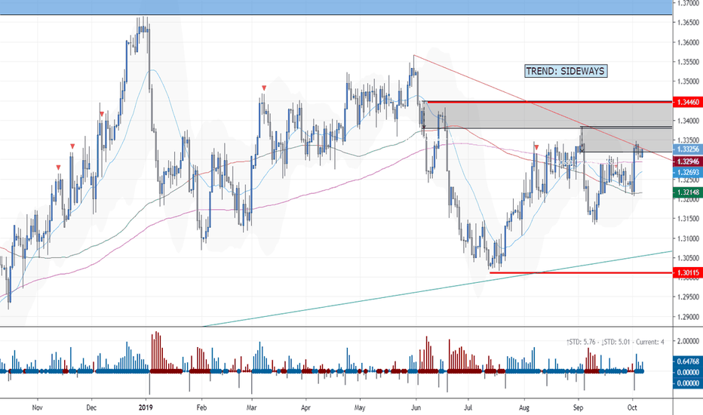703x415 pixels.
Task: Click the Sep label on time axis
Action: pos(578,407)
